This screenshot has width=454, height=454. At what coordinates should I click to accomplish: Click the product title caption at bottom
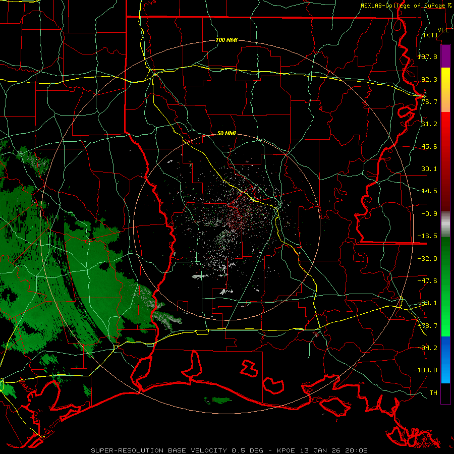click(x=230, y=450)
